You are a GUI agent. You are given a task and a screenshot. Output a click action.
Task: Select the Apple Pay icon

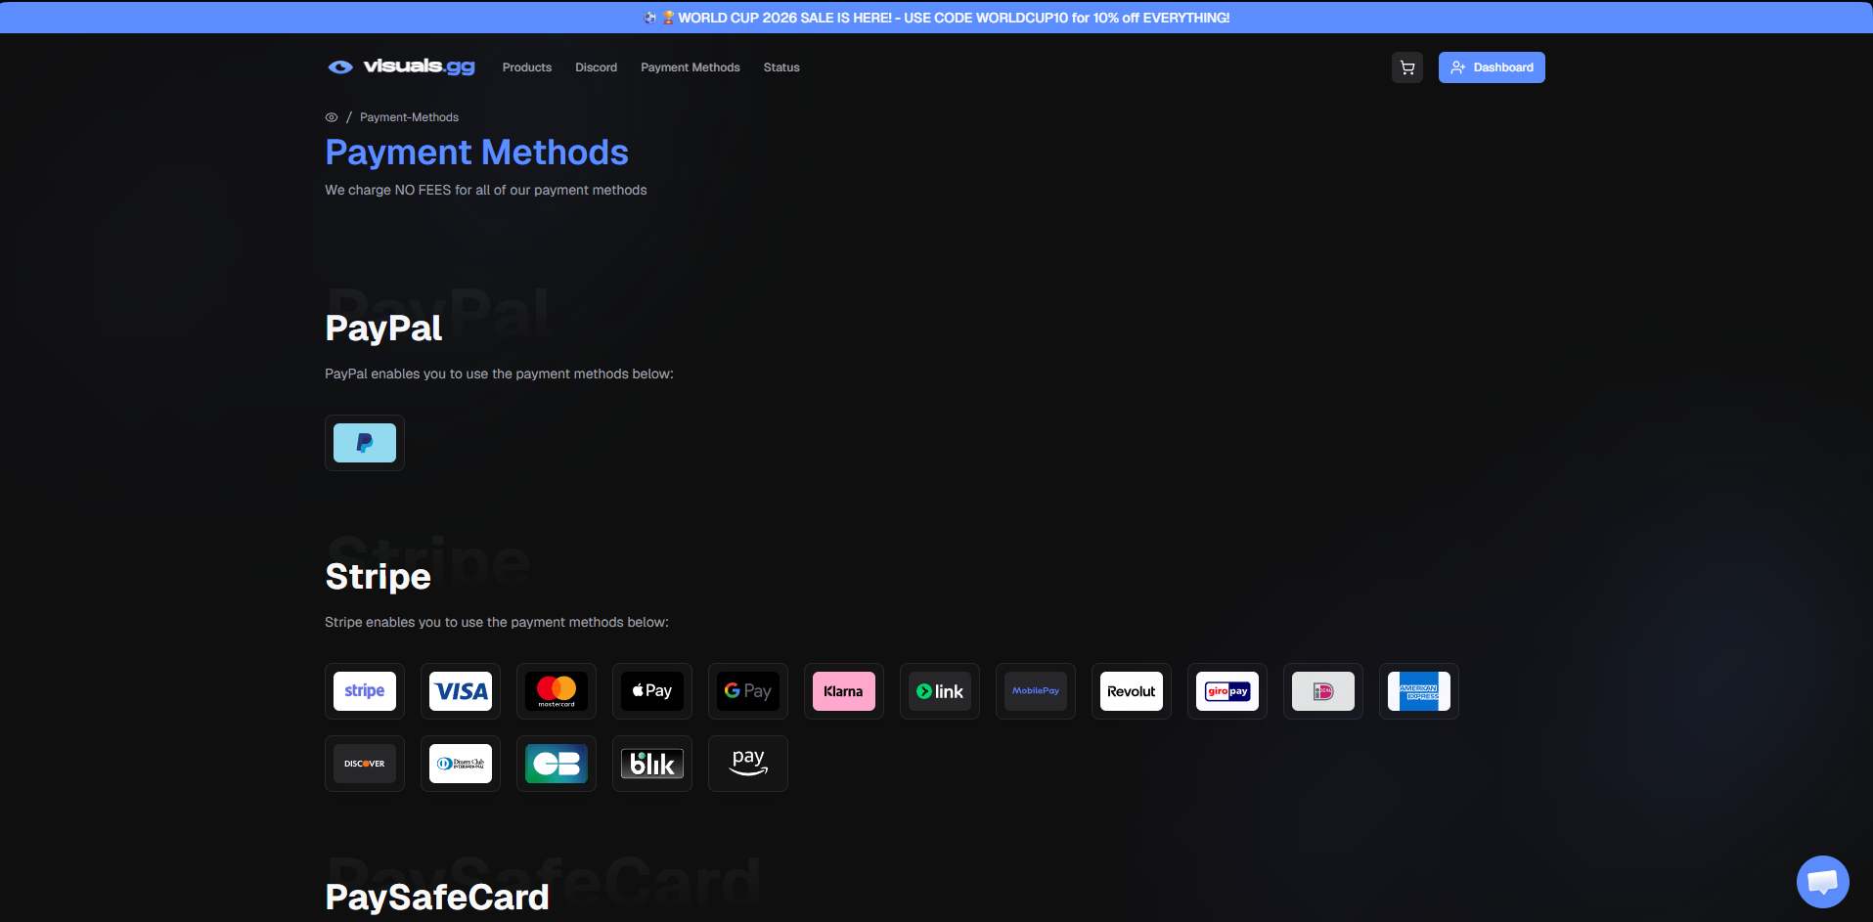pyautogui.click(x=652, y=691)
